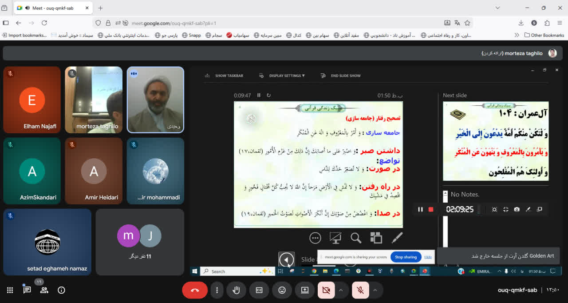The width and height of the screenshot is (568, 303).
Task: Unmute the microphone
Action: tap(360, 290)
